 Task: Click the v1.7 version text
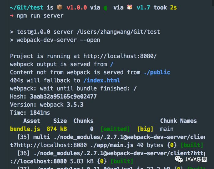click(143, 7)
